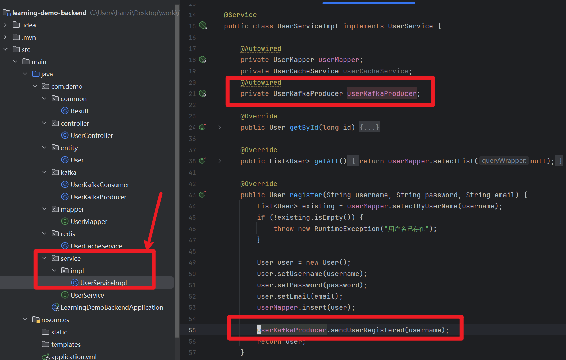566x360 pixels.
Task: Collapse the kafka package folder
Action: (44, 172)
